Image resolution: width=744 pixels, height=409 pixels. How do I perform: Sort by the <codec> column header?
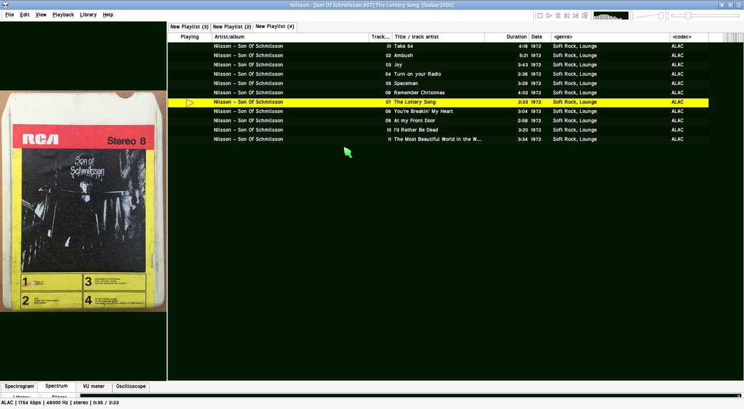pyautogui.click(x=689, y=37)
